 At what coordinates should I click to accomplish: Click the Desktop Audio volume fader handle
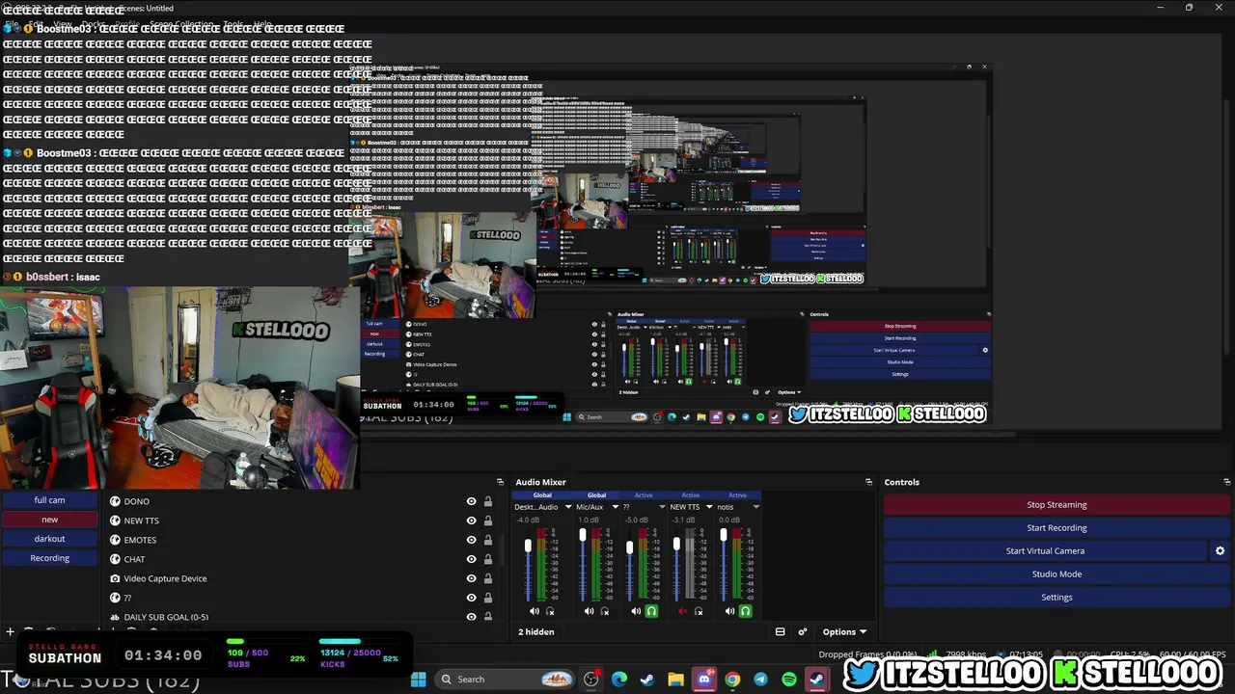click(528, 547)
